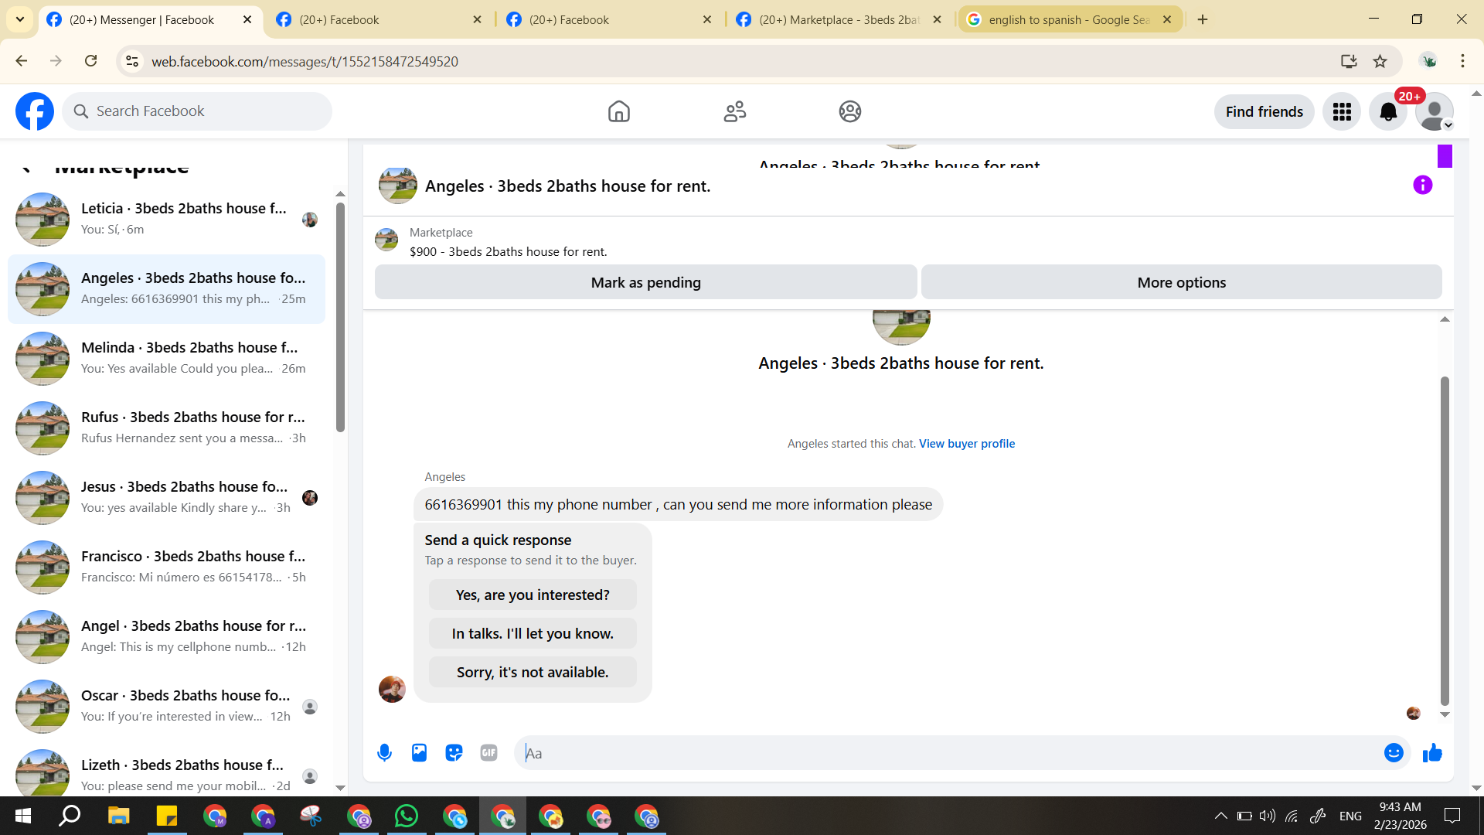
Task: Open Jesus's house rental conversation
Action: click(x=166, y=497)
